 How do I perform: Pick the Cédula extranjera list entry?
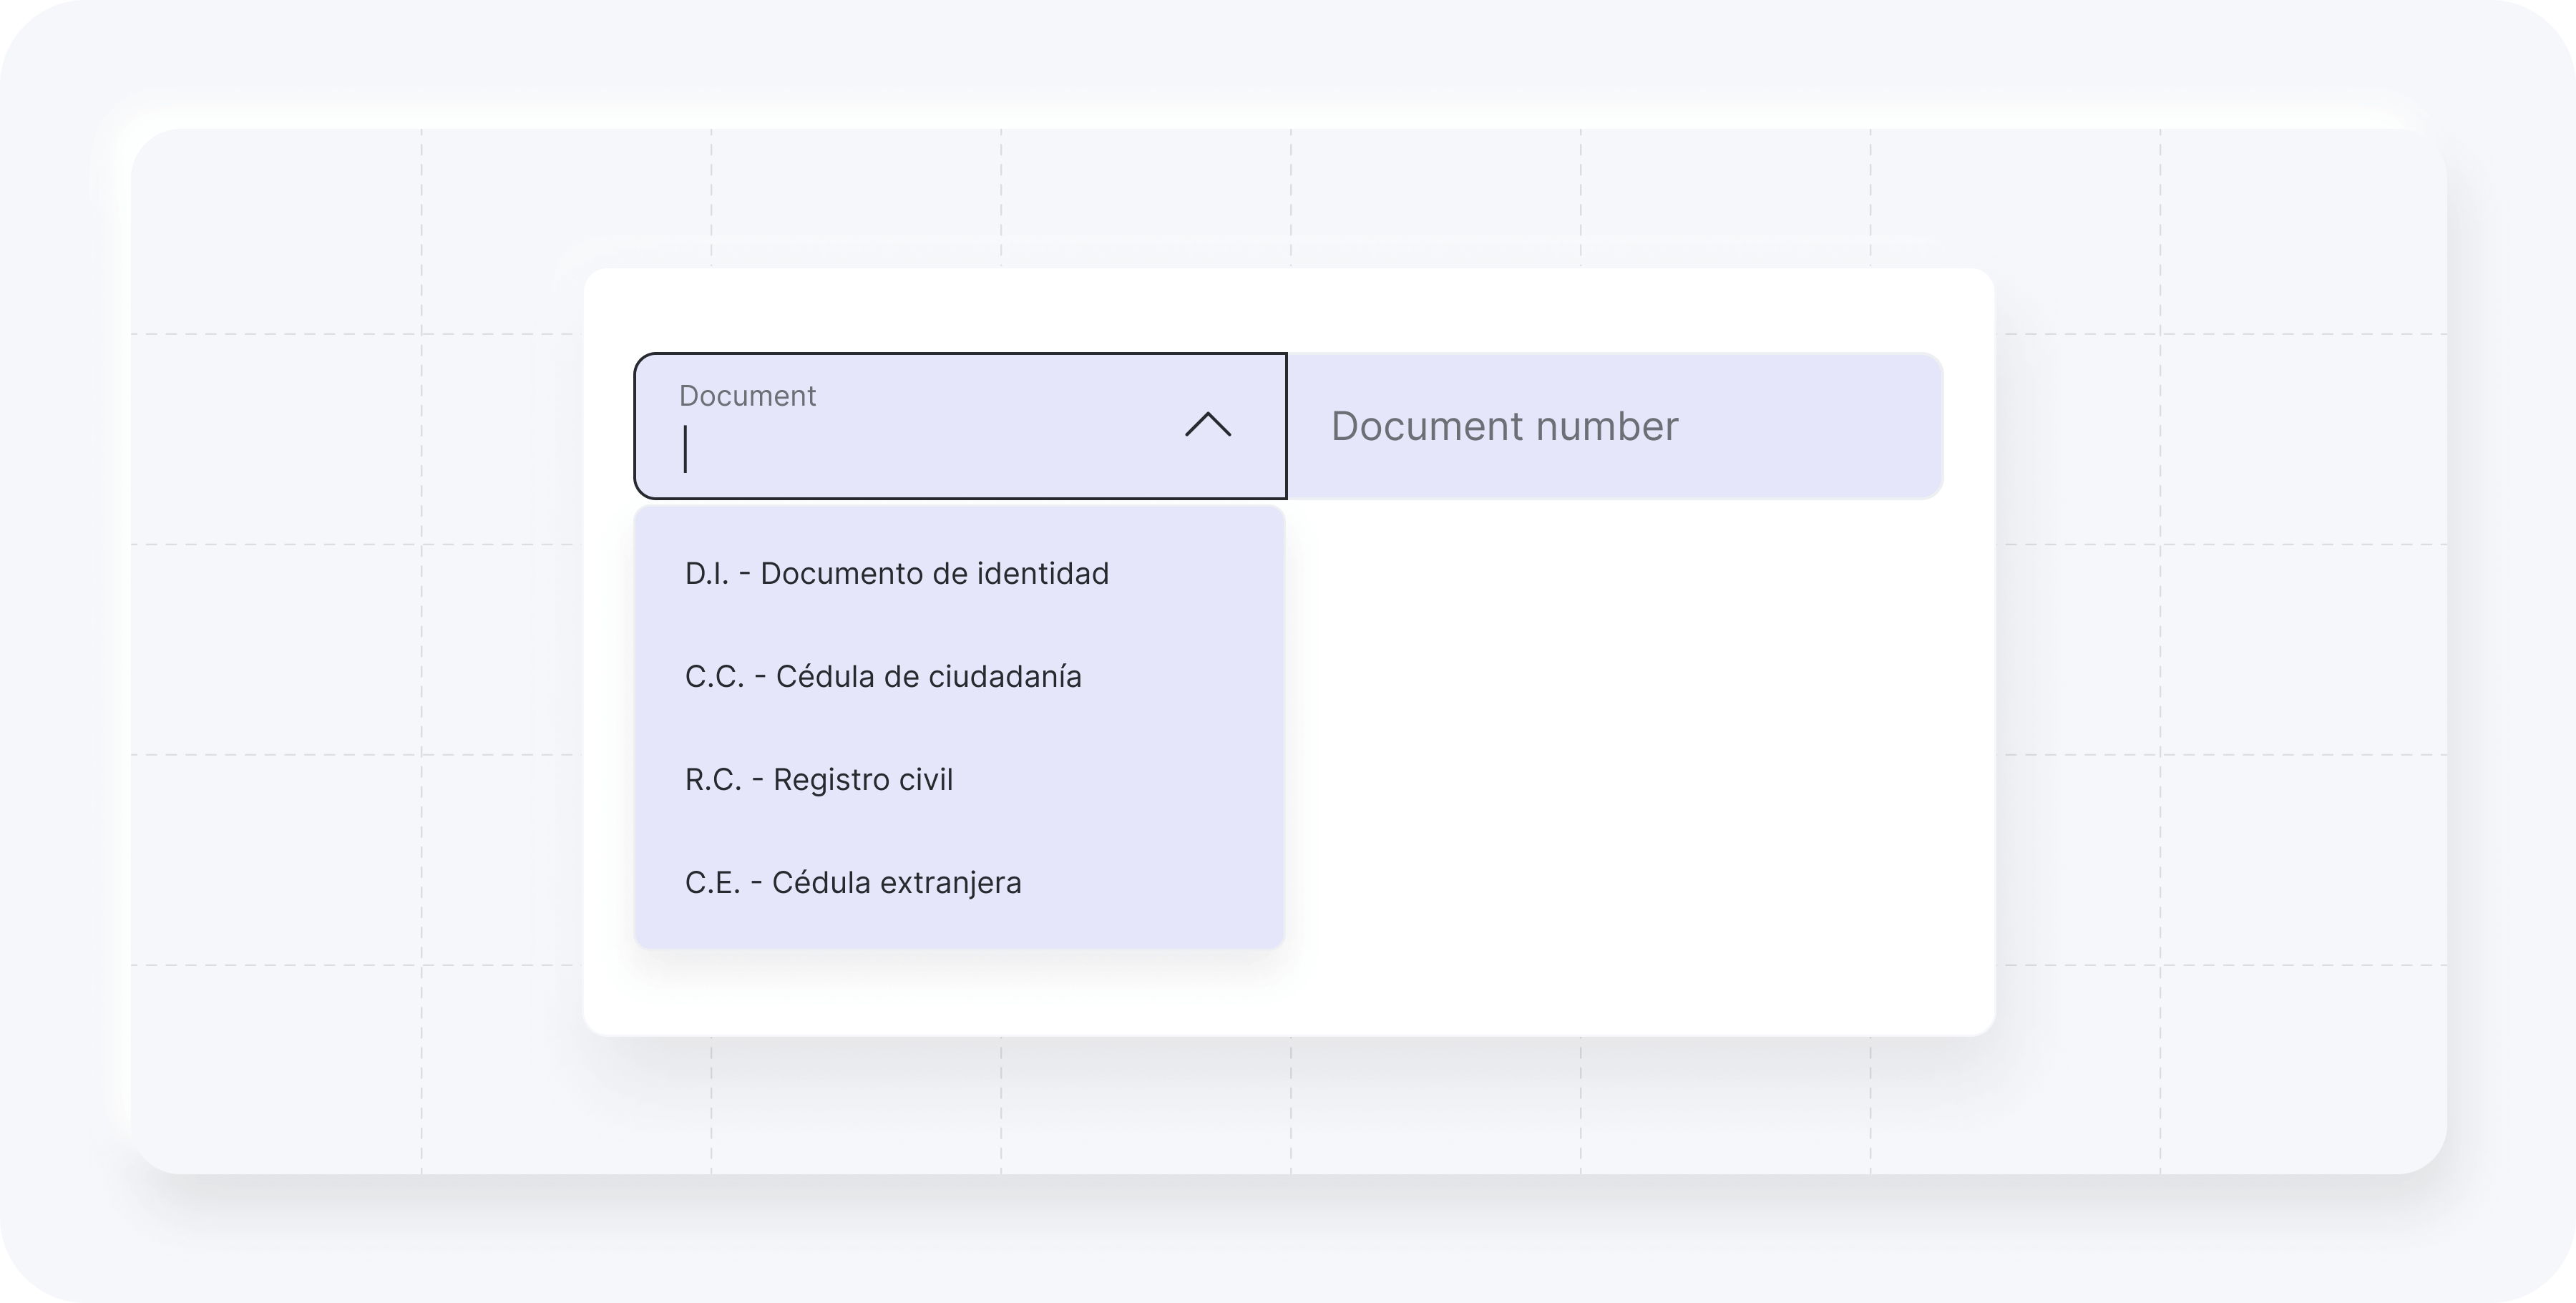tap(896, 883)
